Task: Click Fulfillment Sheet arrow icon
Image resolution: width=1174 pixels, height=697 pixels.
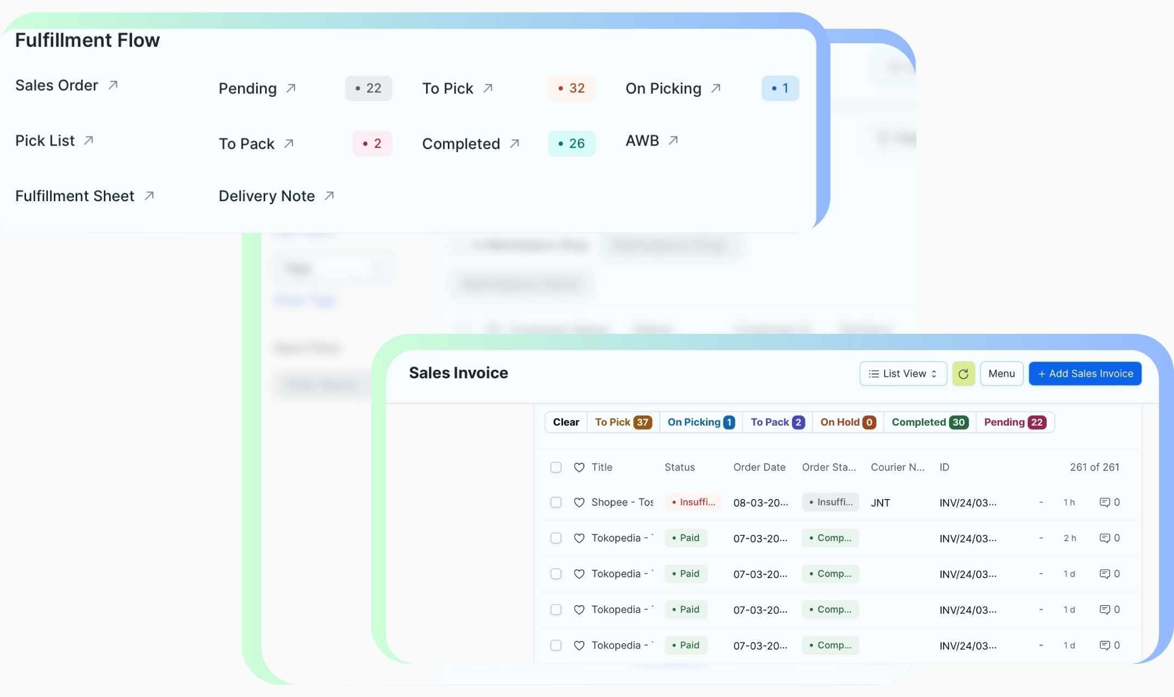Action: [x=149, y=196]
